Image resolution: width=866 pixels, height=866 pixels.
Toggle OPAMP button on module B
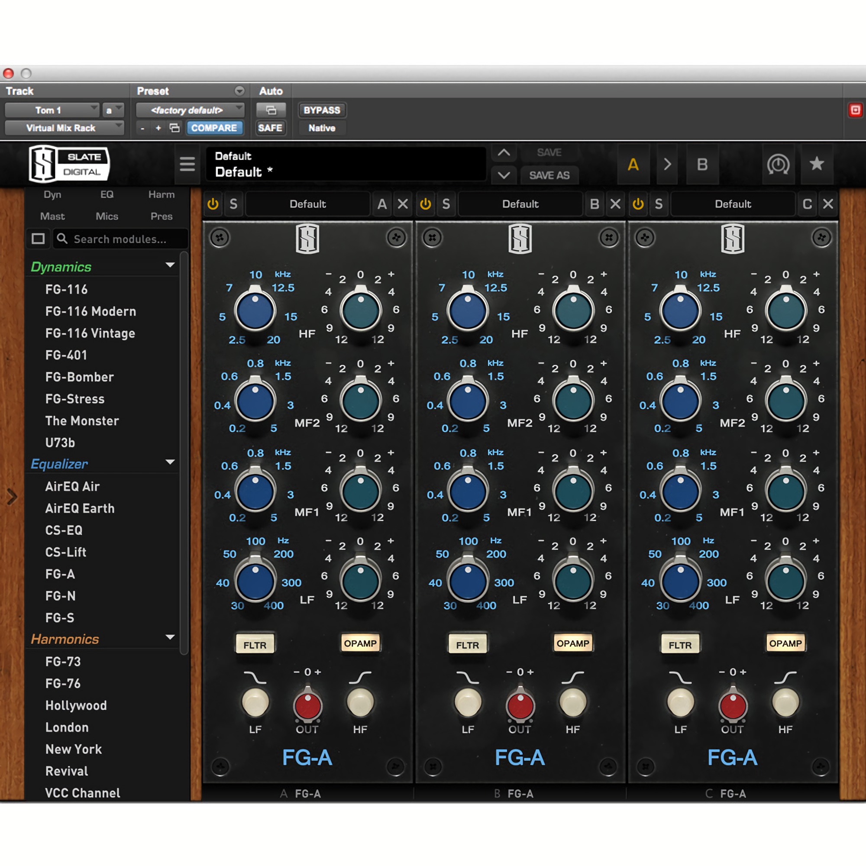pyautogui.click(x=573, y=644)
